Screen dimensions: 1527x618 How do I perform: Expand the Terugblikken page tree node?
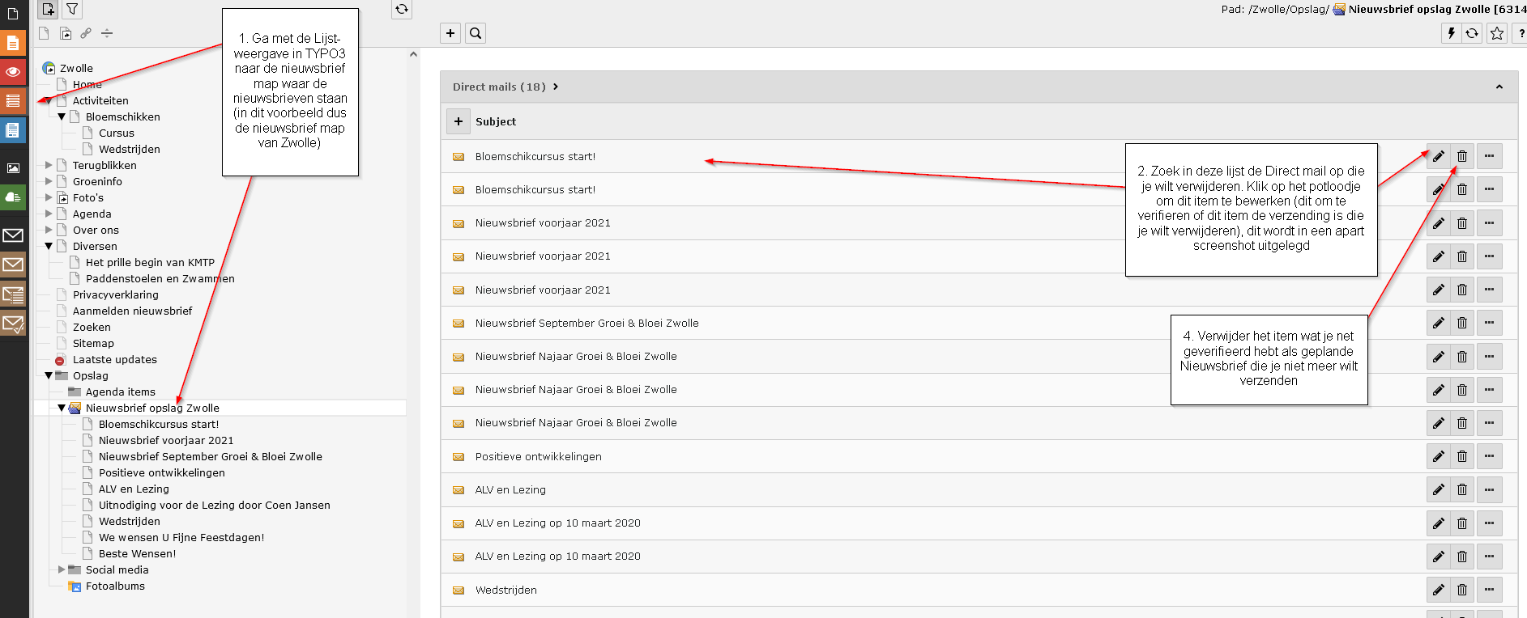[49, 165]
